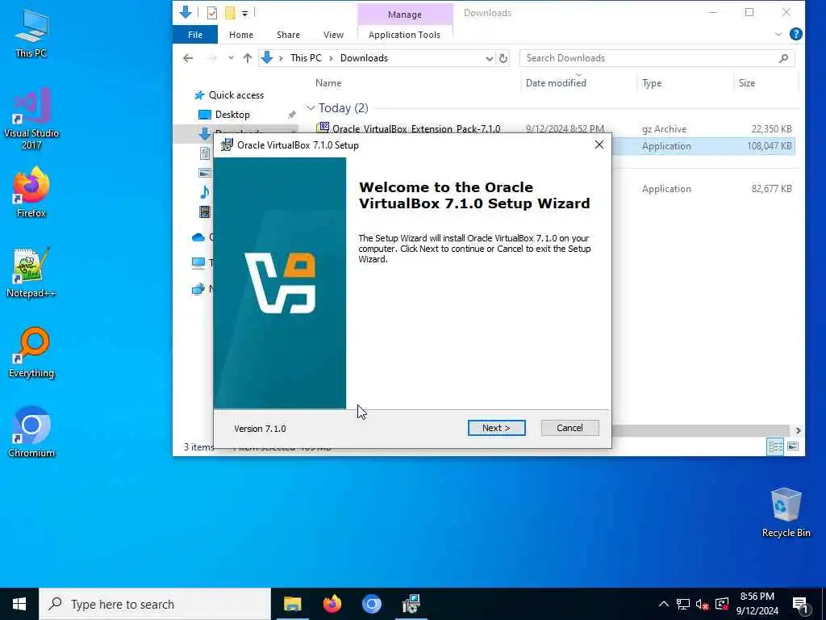The image size is (826, 620).
Task: Open Application Tools ribbon tab
Action: coord(404,35)
